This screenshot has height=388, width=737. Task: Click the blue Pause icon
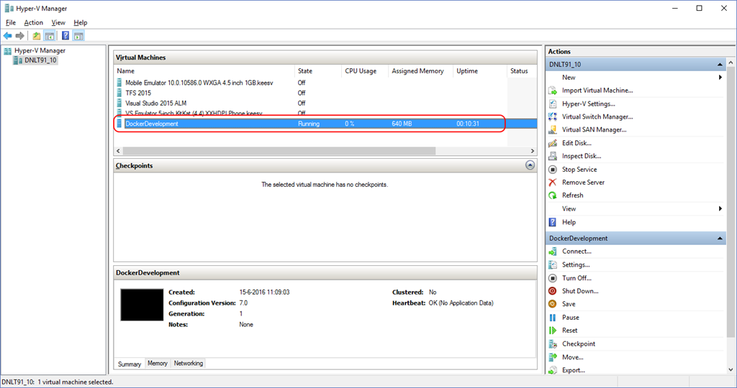tap(553, 318)
